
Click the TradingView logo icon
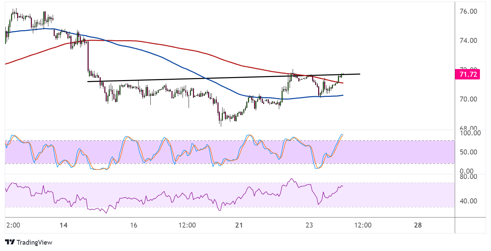point(10,242)
